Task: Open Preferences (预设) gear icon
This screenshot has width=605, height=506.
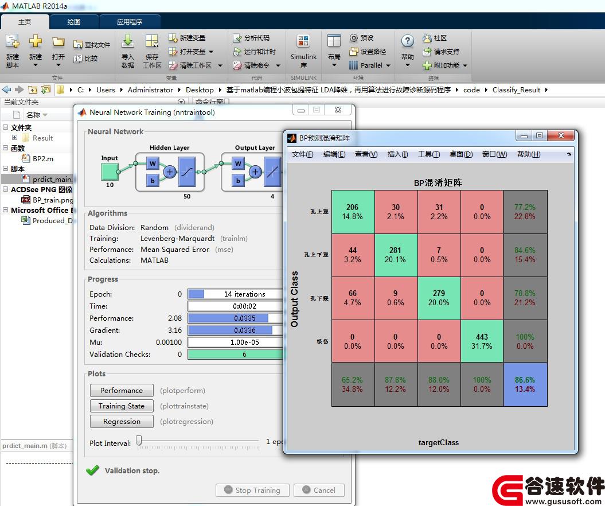Action: [353, 38]
